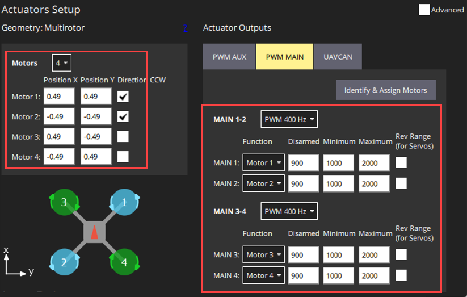Click the blue geometry help question mark
The width and height of the screenshot is (467, 297).
click(x=184, y=28)
